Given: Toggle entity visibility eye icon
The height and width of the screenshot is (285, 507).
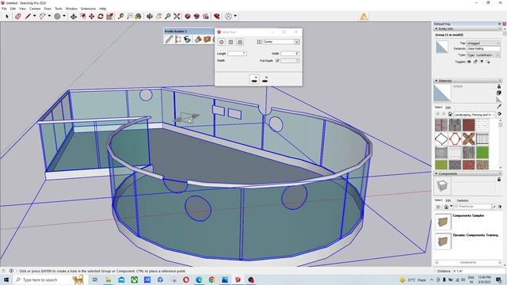Looking at the screenshot, I should [x=469, y=62].
